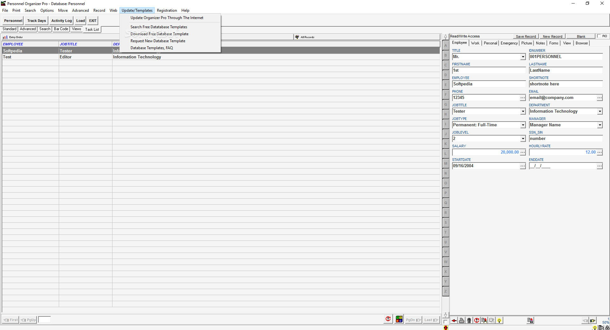The image size is (610, 330).
Task: Open the SALARY field ellipsis button
Action: [523, 152]
